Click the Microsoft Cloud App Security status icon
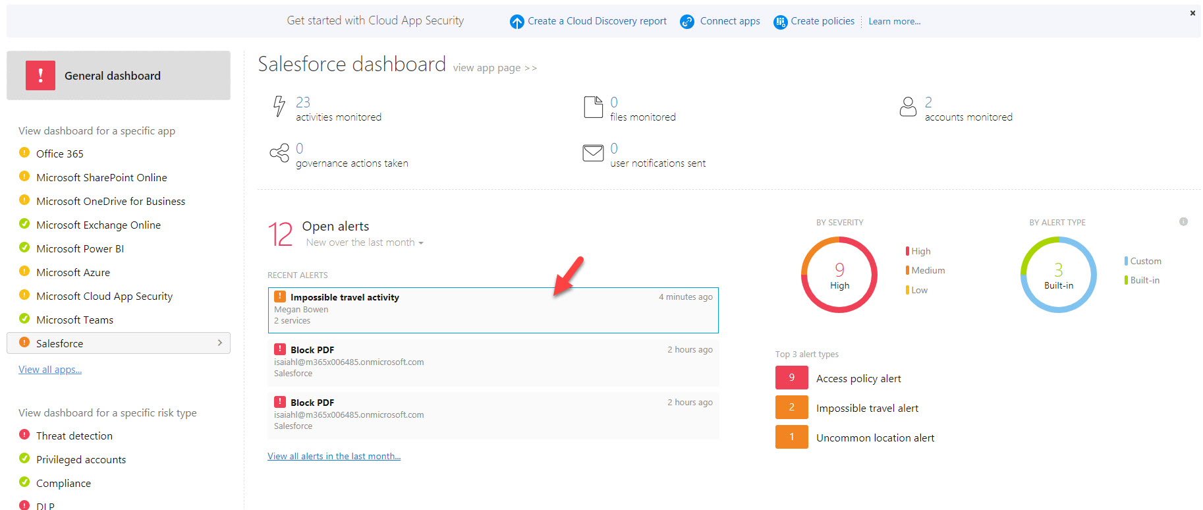The height and width of the screenshot is (510, 1203). point(24,295)
